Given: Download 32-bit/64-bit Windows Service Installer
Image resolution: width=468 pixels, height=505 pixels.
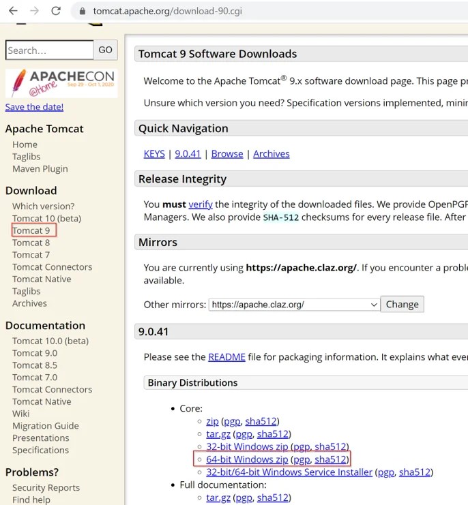Looking at the screenshot, I should [x=289, y=472].
